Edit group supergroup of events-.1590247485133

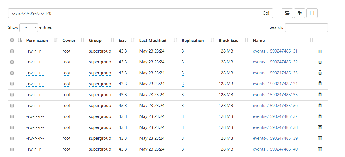[100, 73]
